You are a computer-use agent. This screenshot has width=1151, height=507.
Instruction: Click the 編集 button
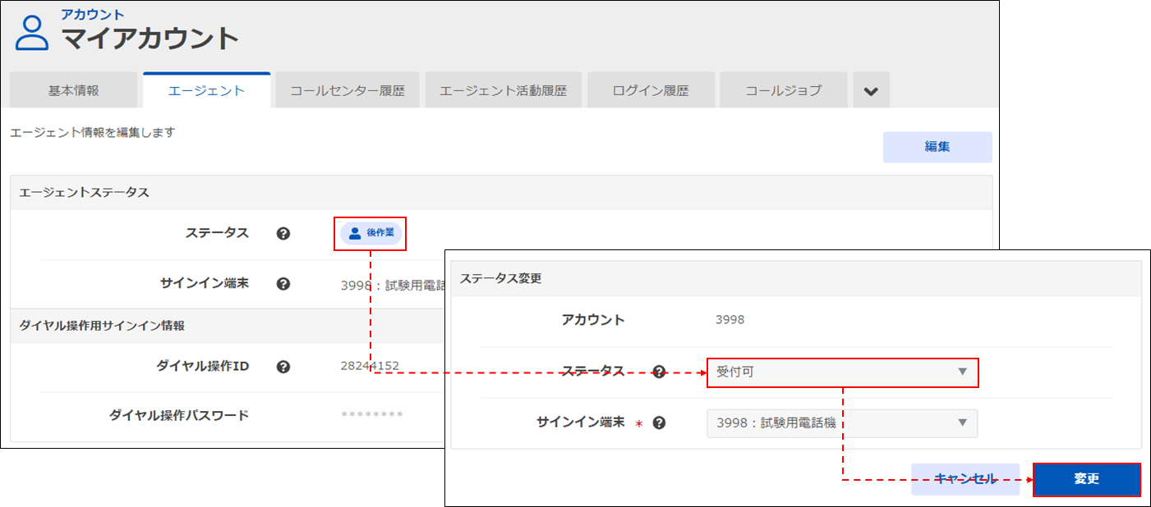(937, 147)
